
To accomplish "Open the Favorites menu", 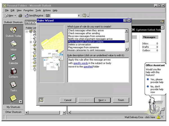I will [28, 10].
